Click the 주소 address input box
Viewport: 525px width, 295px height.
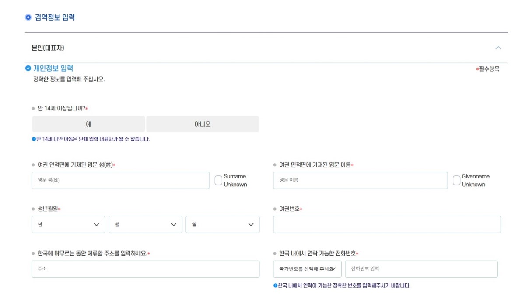145,269
